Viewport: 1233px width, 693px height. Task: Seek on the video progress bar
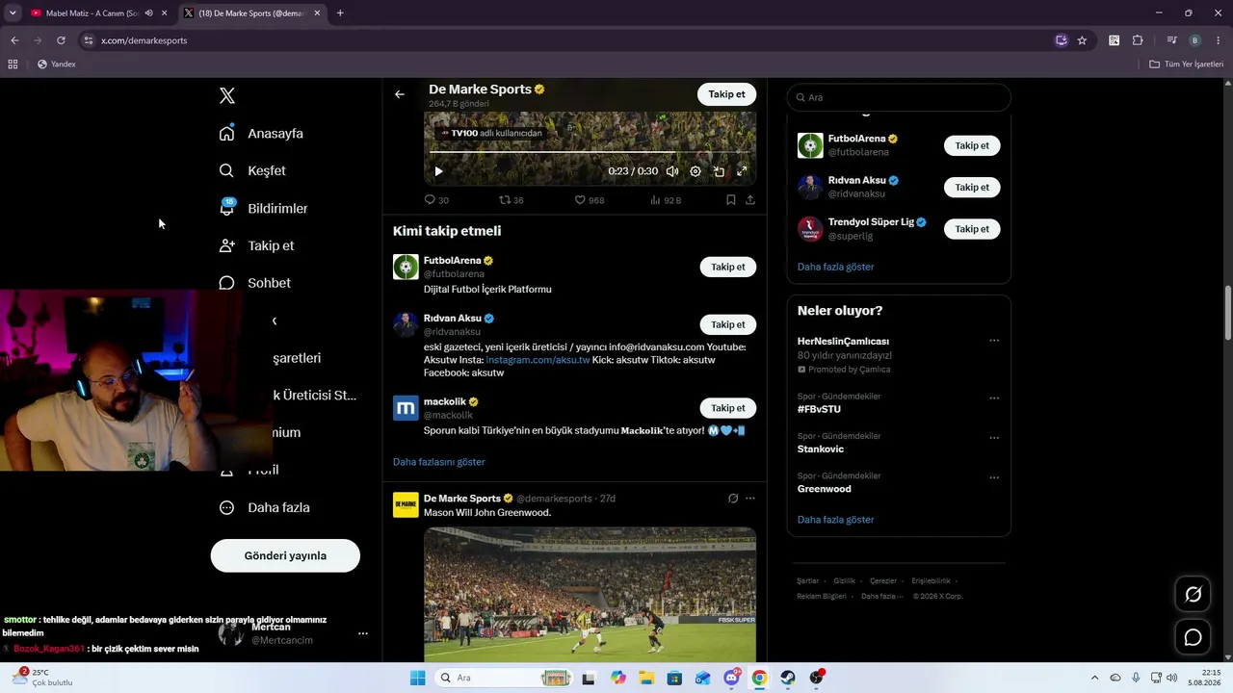pyautogui.click(x=590, y=152)
